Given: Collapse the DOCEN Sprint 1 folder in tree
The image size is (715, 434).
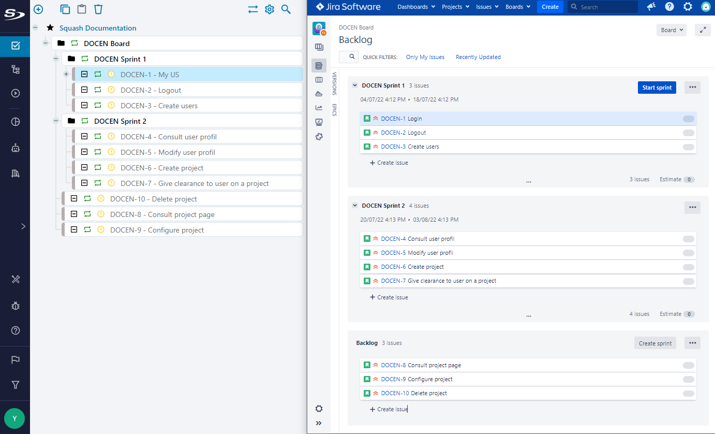Looking at the screenshot, I should tap(56, 59).
